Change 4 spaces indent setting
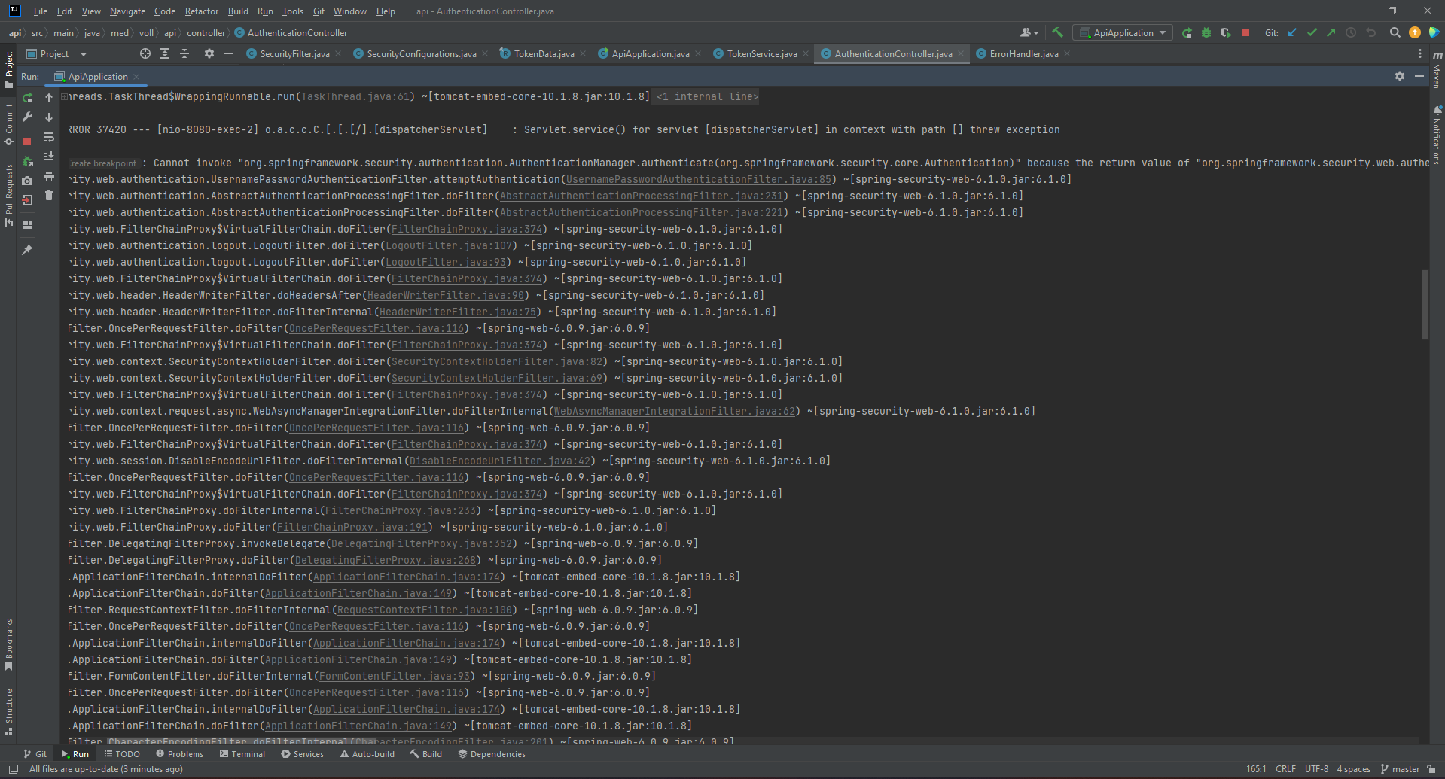 [1353, 769]
